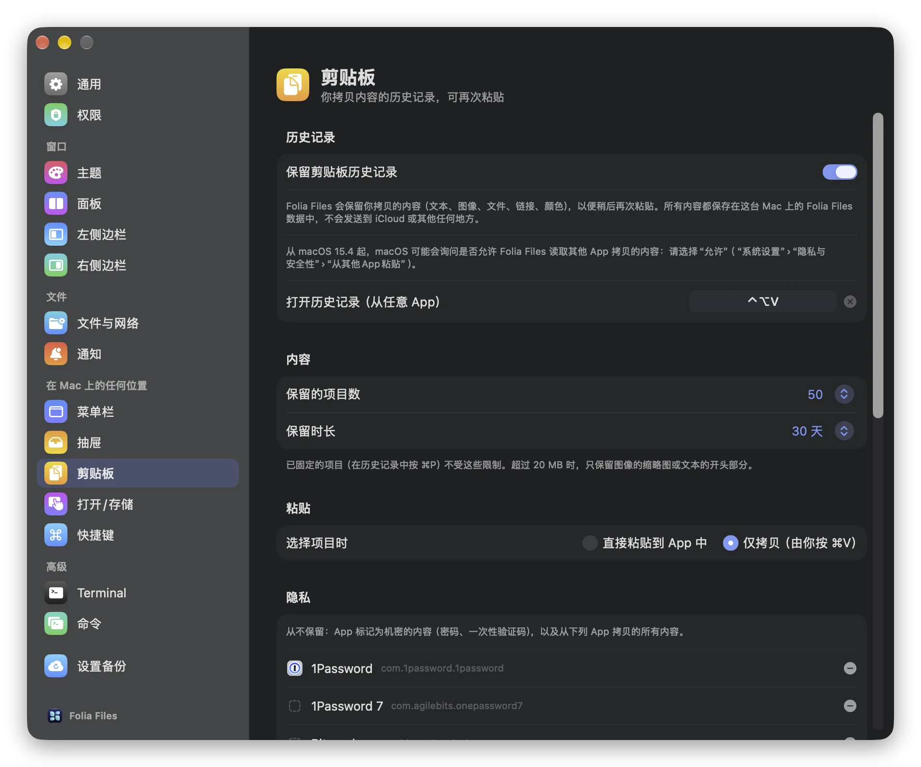Click the 50 item count value

click(815, 395)
